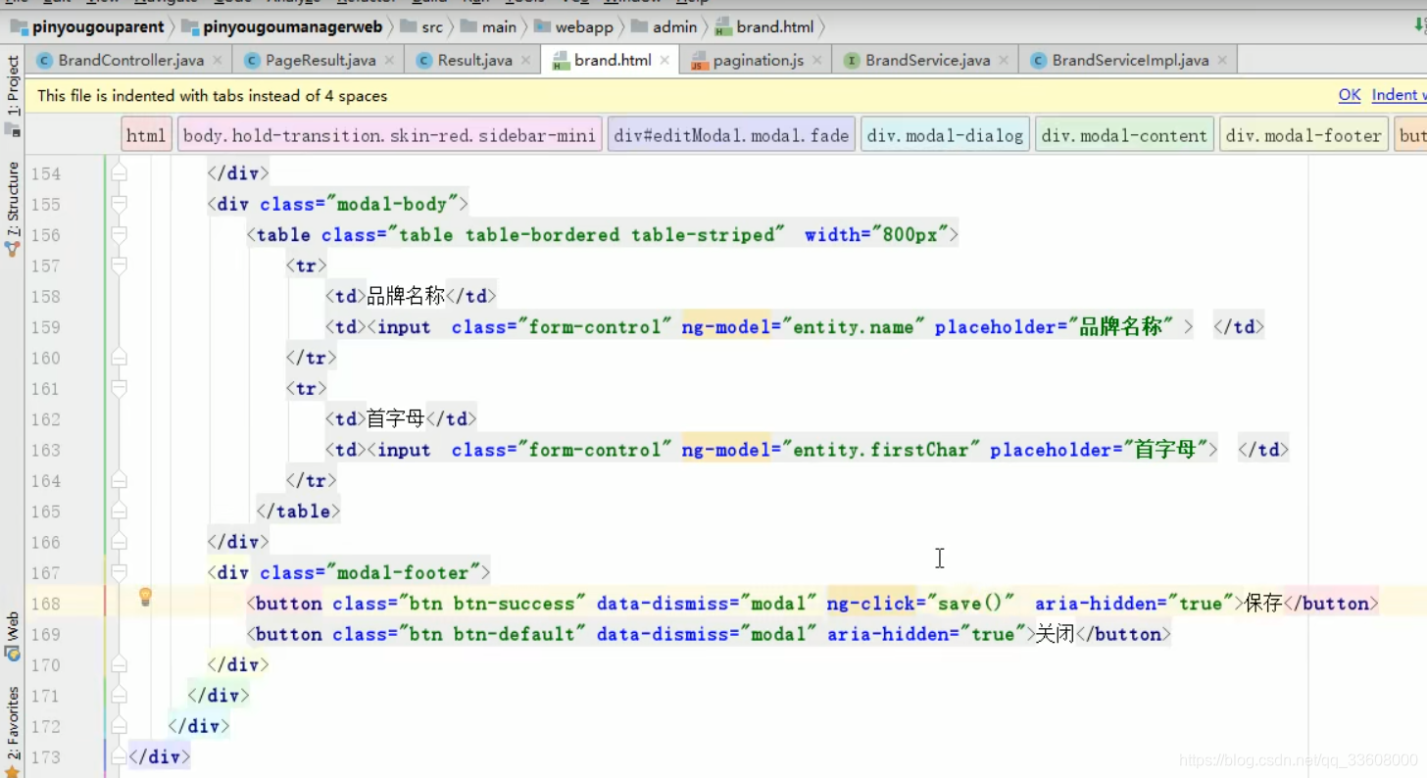Click the fold end marker on line 160
Viewport: 1427px width, 778px height.
tap(119, 358)
